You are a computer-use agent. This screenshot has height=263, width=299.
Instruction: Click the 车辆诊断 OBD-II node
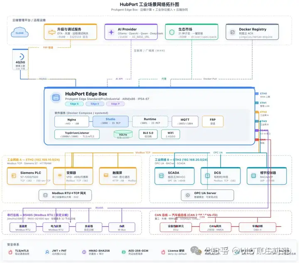(x=257, y=227)
